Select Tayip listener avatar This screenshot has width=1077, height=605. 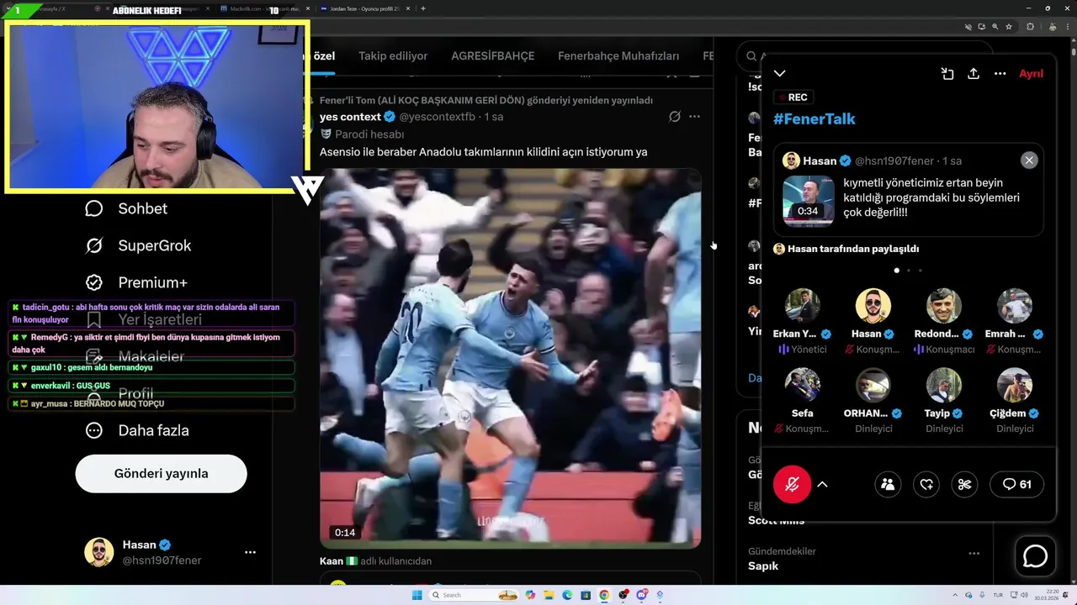[944, 385]
